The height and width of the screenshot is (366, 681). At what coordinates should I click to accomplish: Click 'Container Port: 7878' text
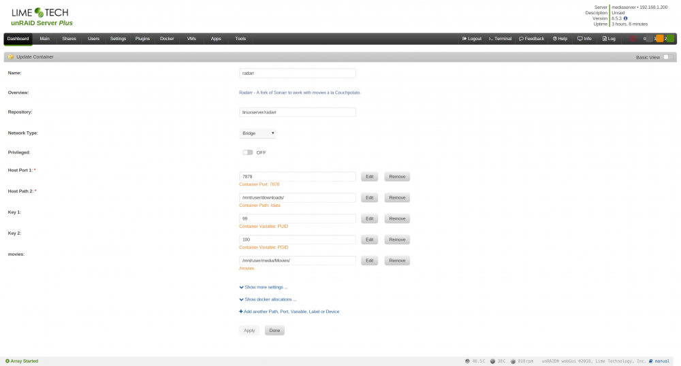pos(259,184)
